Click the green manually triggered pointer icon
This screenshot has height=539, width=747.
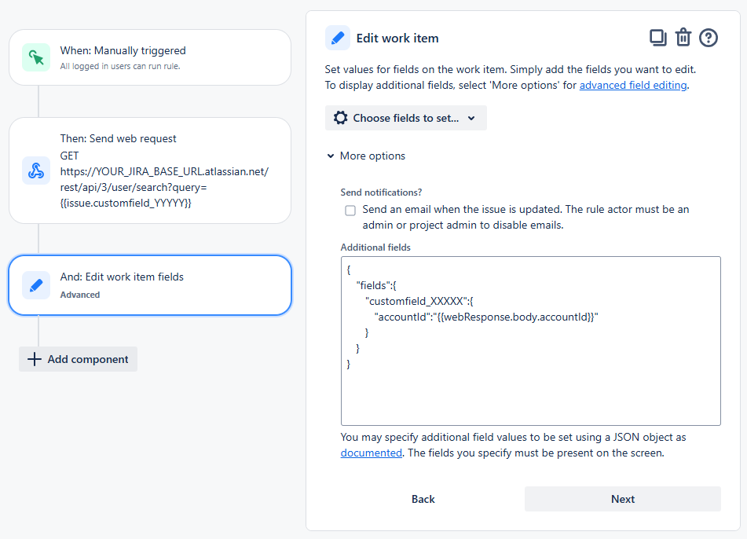pos(35,57)
